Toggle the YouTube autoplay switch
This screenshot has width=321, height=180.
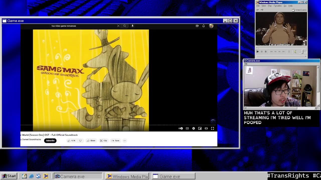[181, 128]
